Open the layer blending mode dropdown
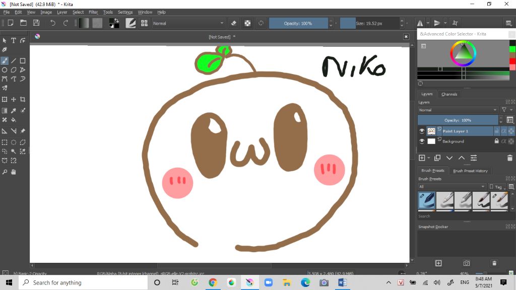Image resolution: width=516 pixels, height=290 pixels. point(458,110)
